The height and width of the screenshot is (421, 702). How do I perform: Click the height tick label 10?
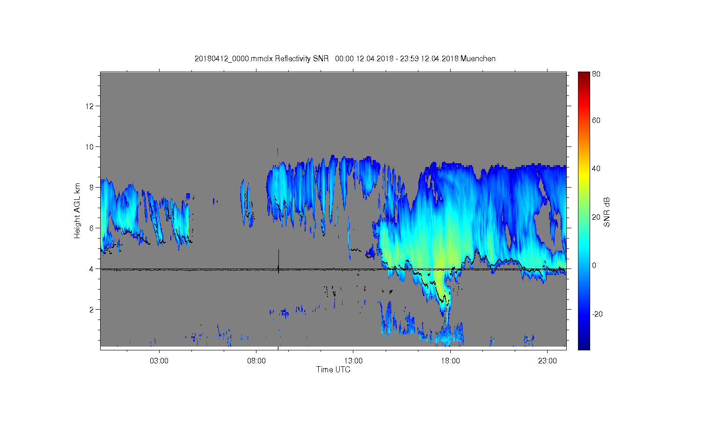coord(90,147)
